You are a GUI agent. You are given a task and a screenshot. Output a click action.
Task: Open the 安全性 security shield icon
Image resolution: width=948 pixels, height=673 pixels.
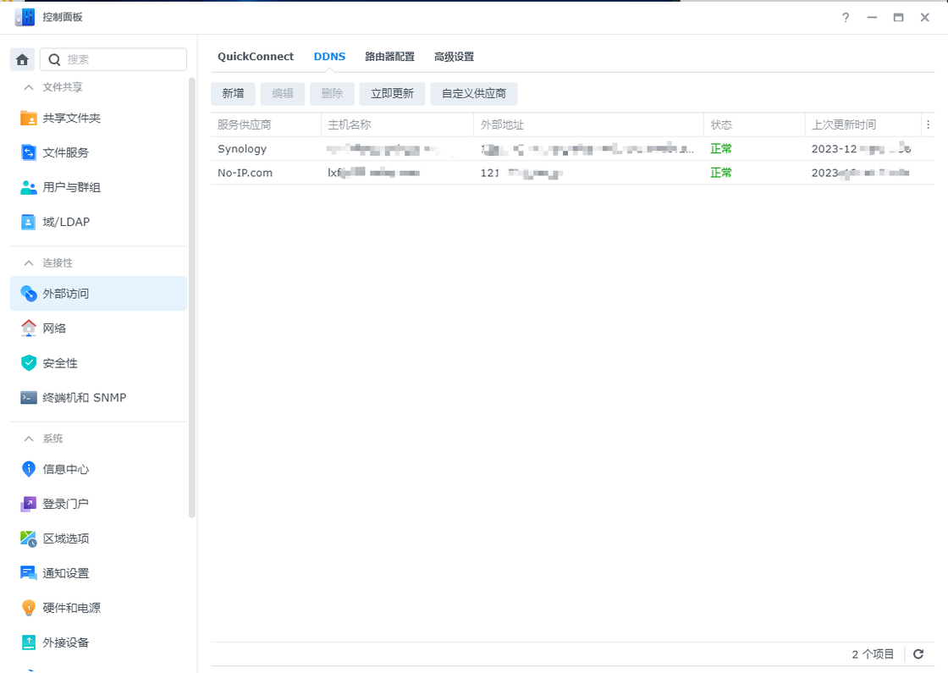click(29, 363)
